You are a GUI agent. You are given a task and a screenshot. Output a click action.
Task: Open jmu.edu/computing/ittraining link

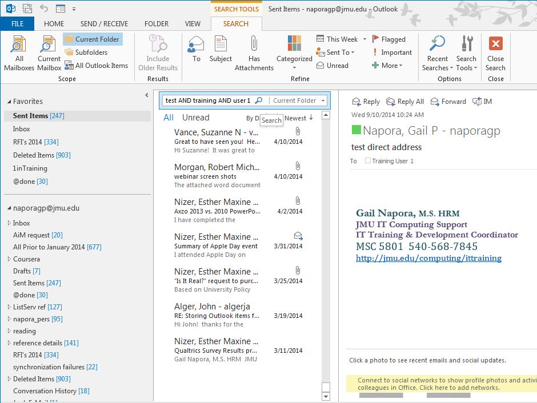pos(429,258)
